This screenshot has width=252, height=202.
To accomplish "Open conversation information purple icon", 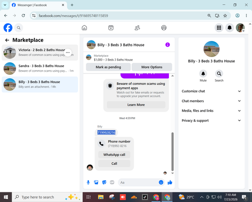I will 167,45.
